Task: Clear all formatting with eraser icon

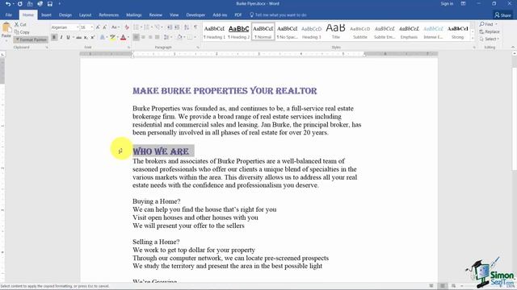Action: coord(127,27)
